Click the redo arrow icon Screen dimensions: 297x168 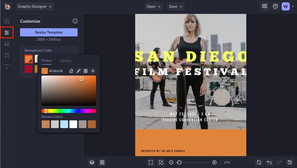[279, 162]
